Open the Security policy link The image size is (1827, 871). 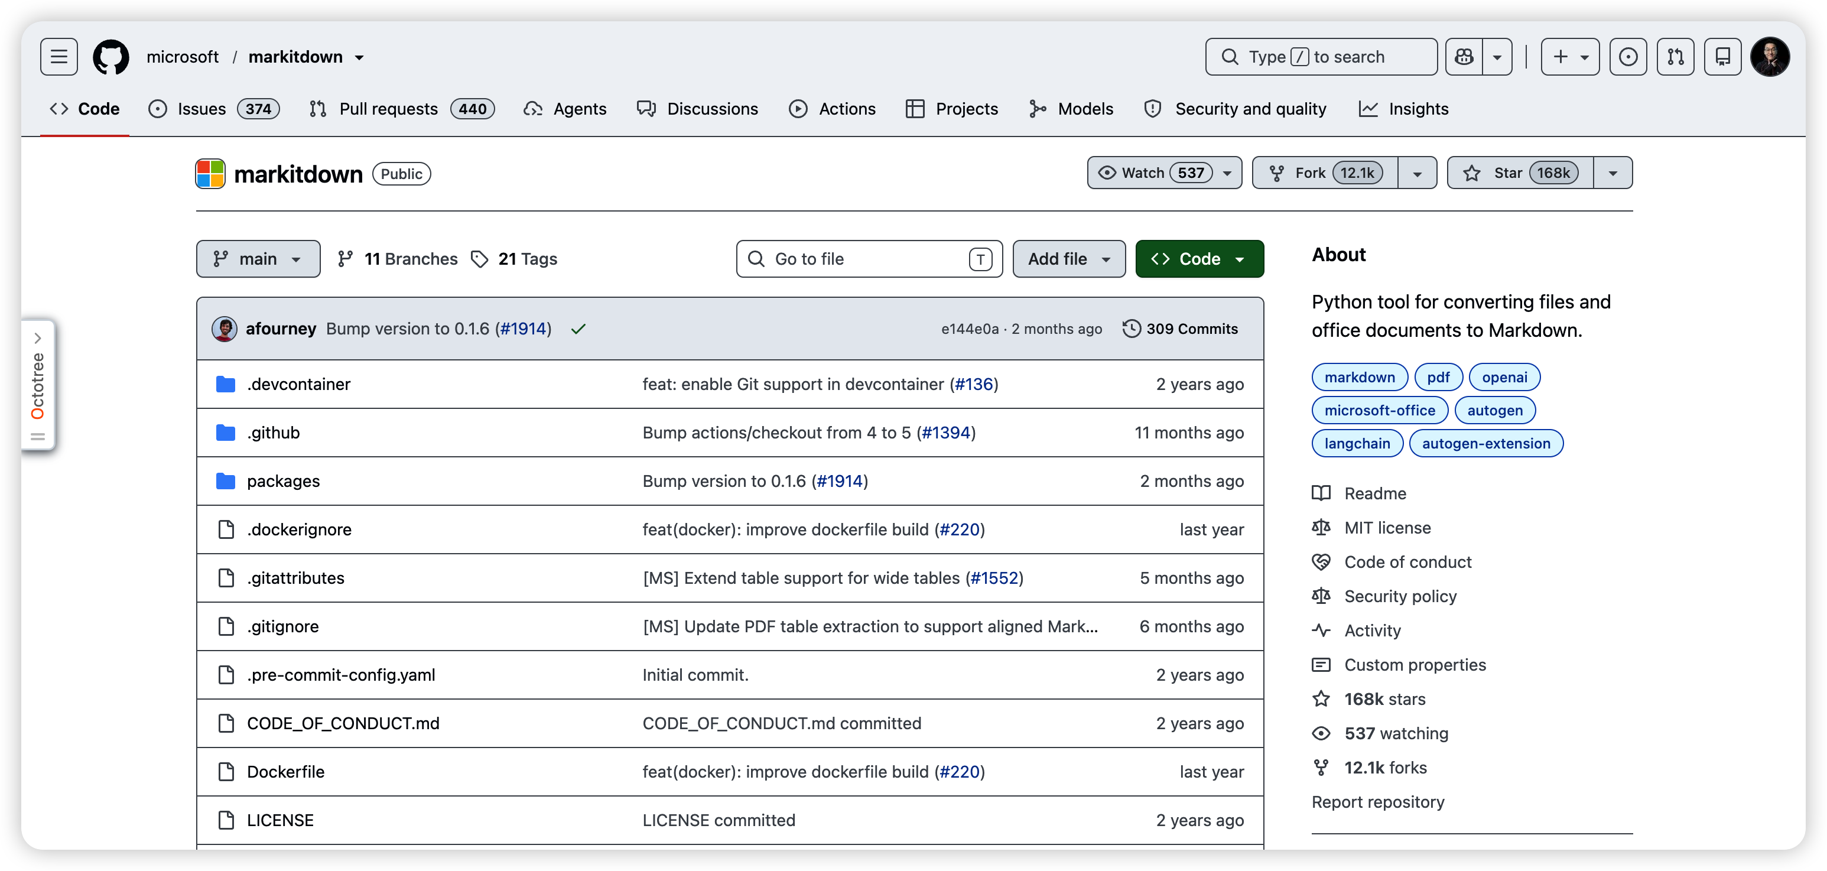point(1400,596)
